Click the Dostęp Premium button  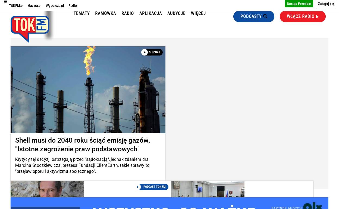click(299, 4)
